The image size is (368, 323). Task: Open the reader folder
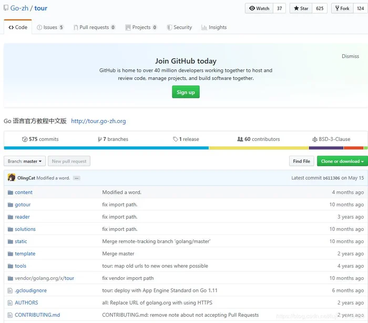(22, 217)
